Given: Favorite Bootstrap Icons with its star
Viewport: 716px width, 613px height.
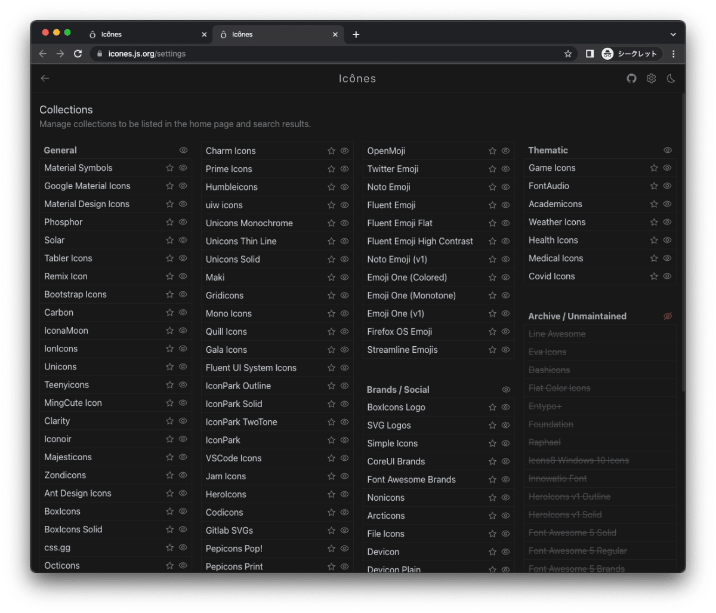Looking at the screenshot, I should [x=169, y=294].
